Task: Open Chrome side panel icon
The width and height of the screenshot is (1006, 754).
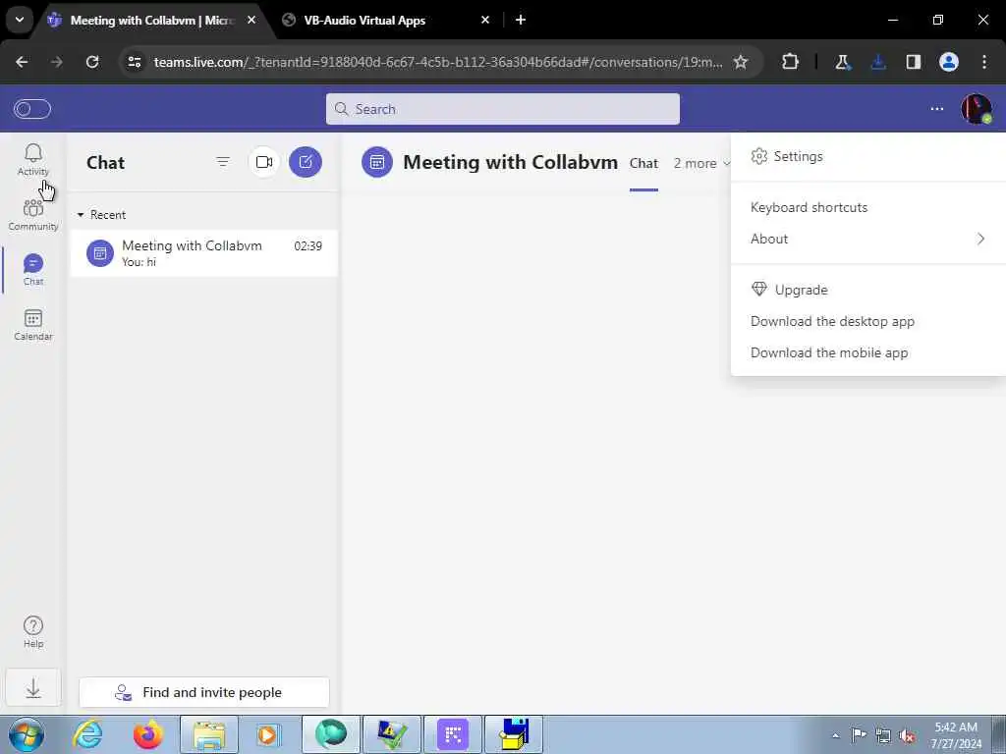Action: 914,62
